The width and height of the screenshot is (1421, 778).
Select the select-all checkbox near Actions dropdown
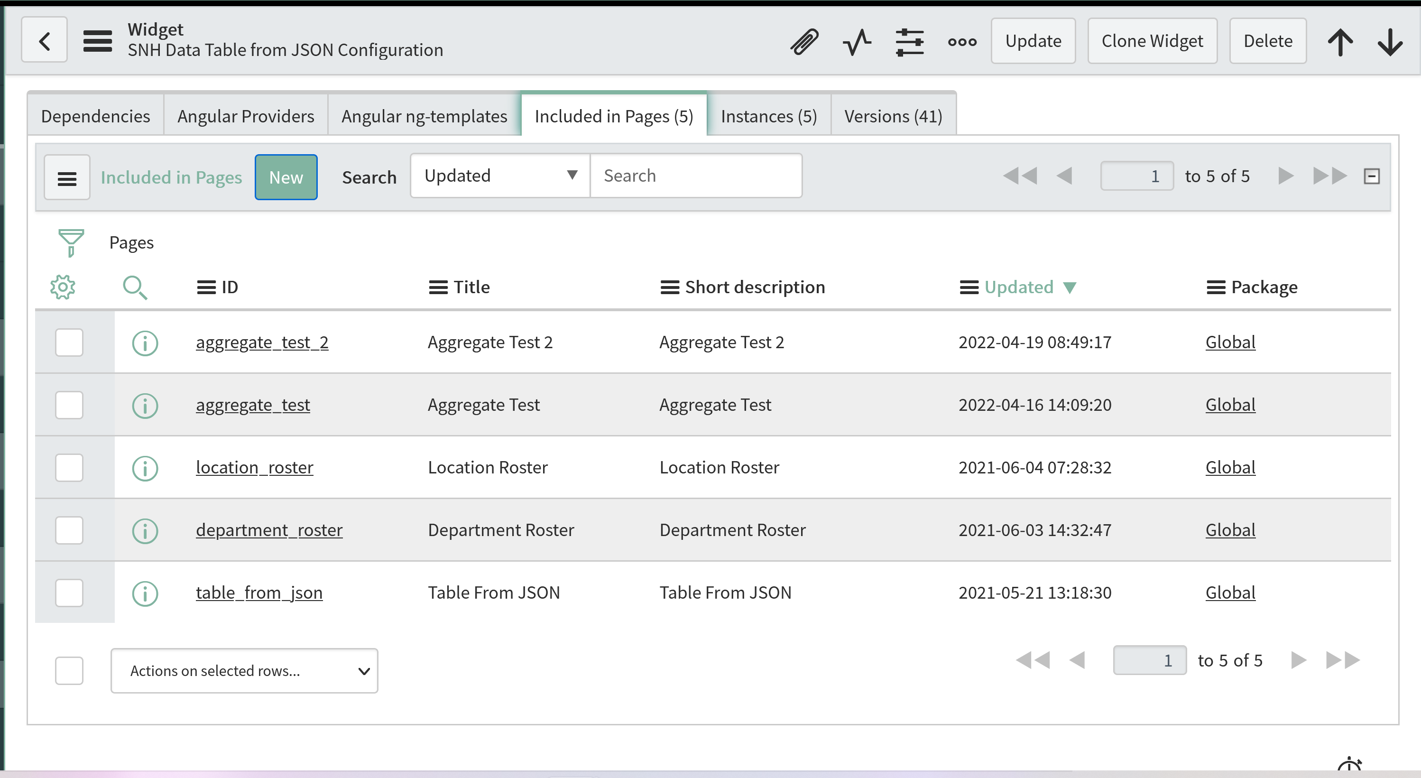(x=69, y=670)
